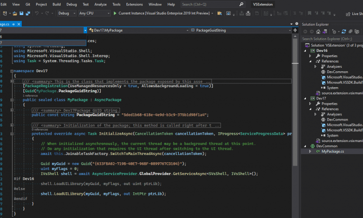Screen dimensions: 363x218
Task: Click Sync with Active Document icon
Action: coord(344,31)
